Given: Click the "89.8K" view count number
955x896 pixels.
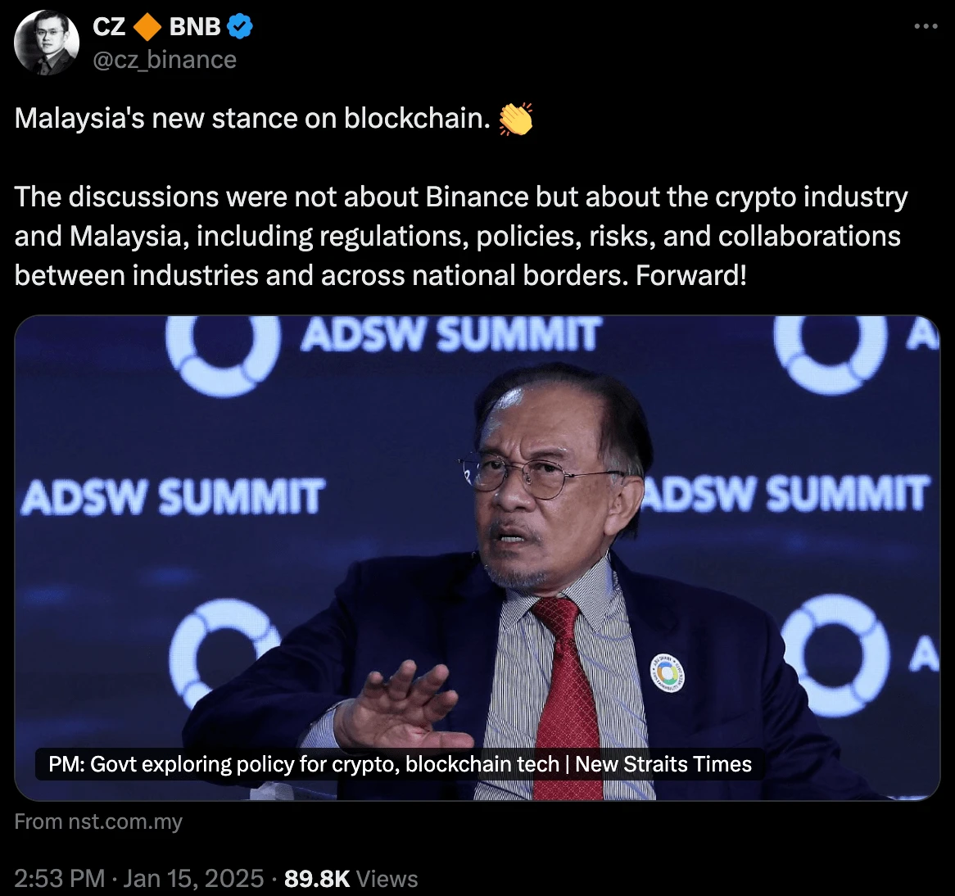Looking at the screenshot, I should coord(317,879).
